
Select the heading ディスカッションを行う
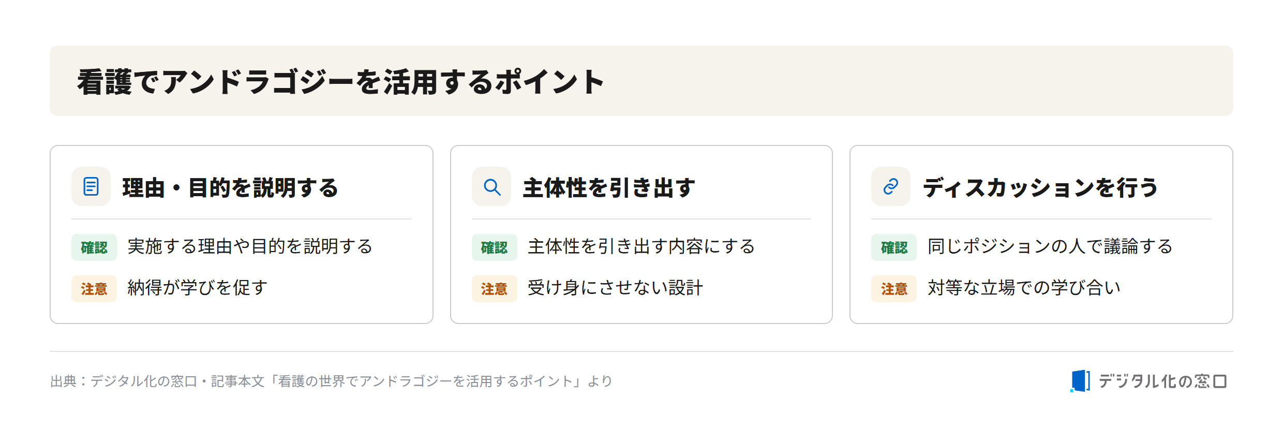(1040, 187)
